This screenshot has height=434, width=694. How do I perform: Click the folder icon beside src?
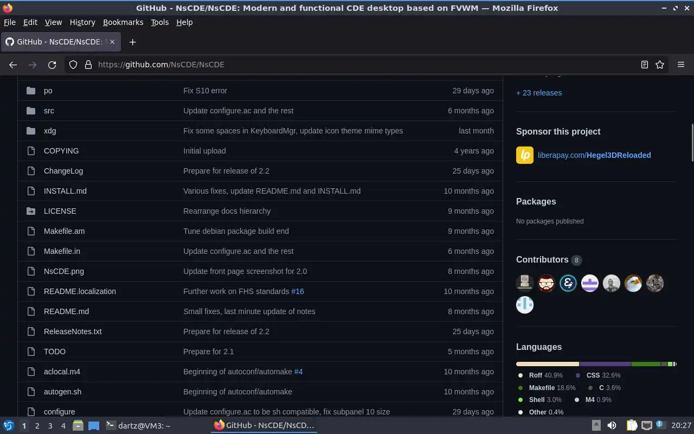click(31, 111)
